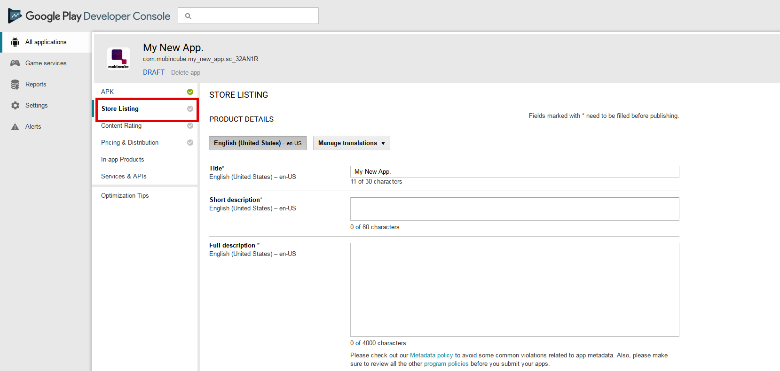Click the grey checkmark next to Store Listing
780x371 pixels.
(190, 108)
